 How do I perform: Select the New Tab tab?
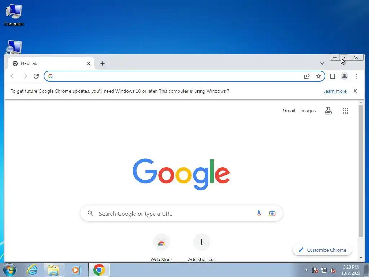click(51, 63)
